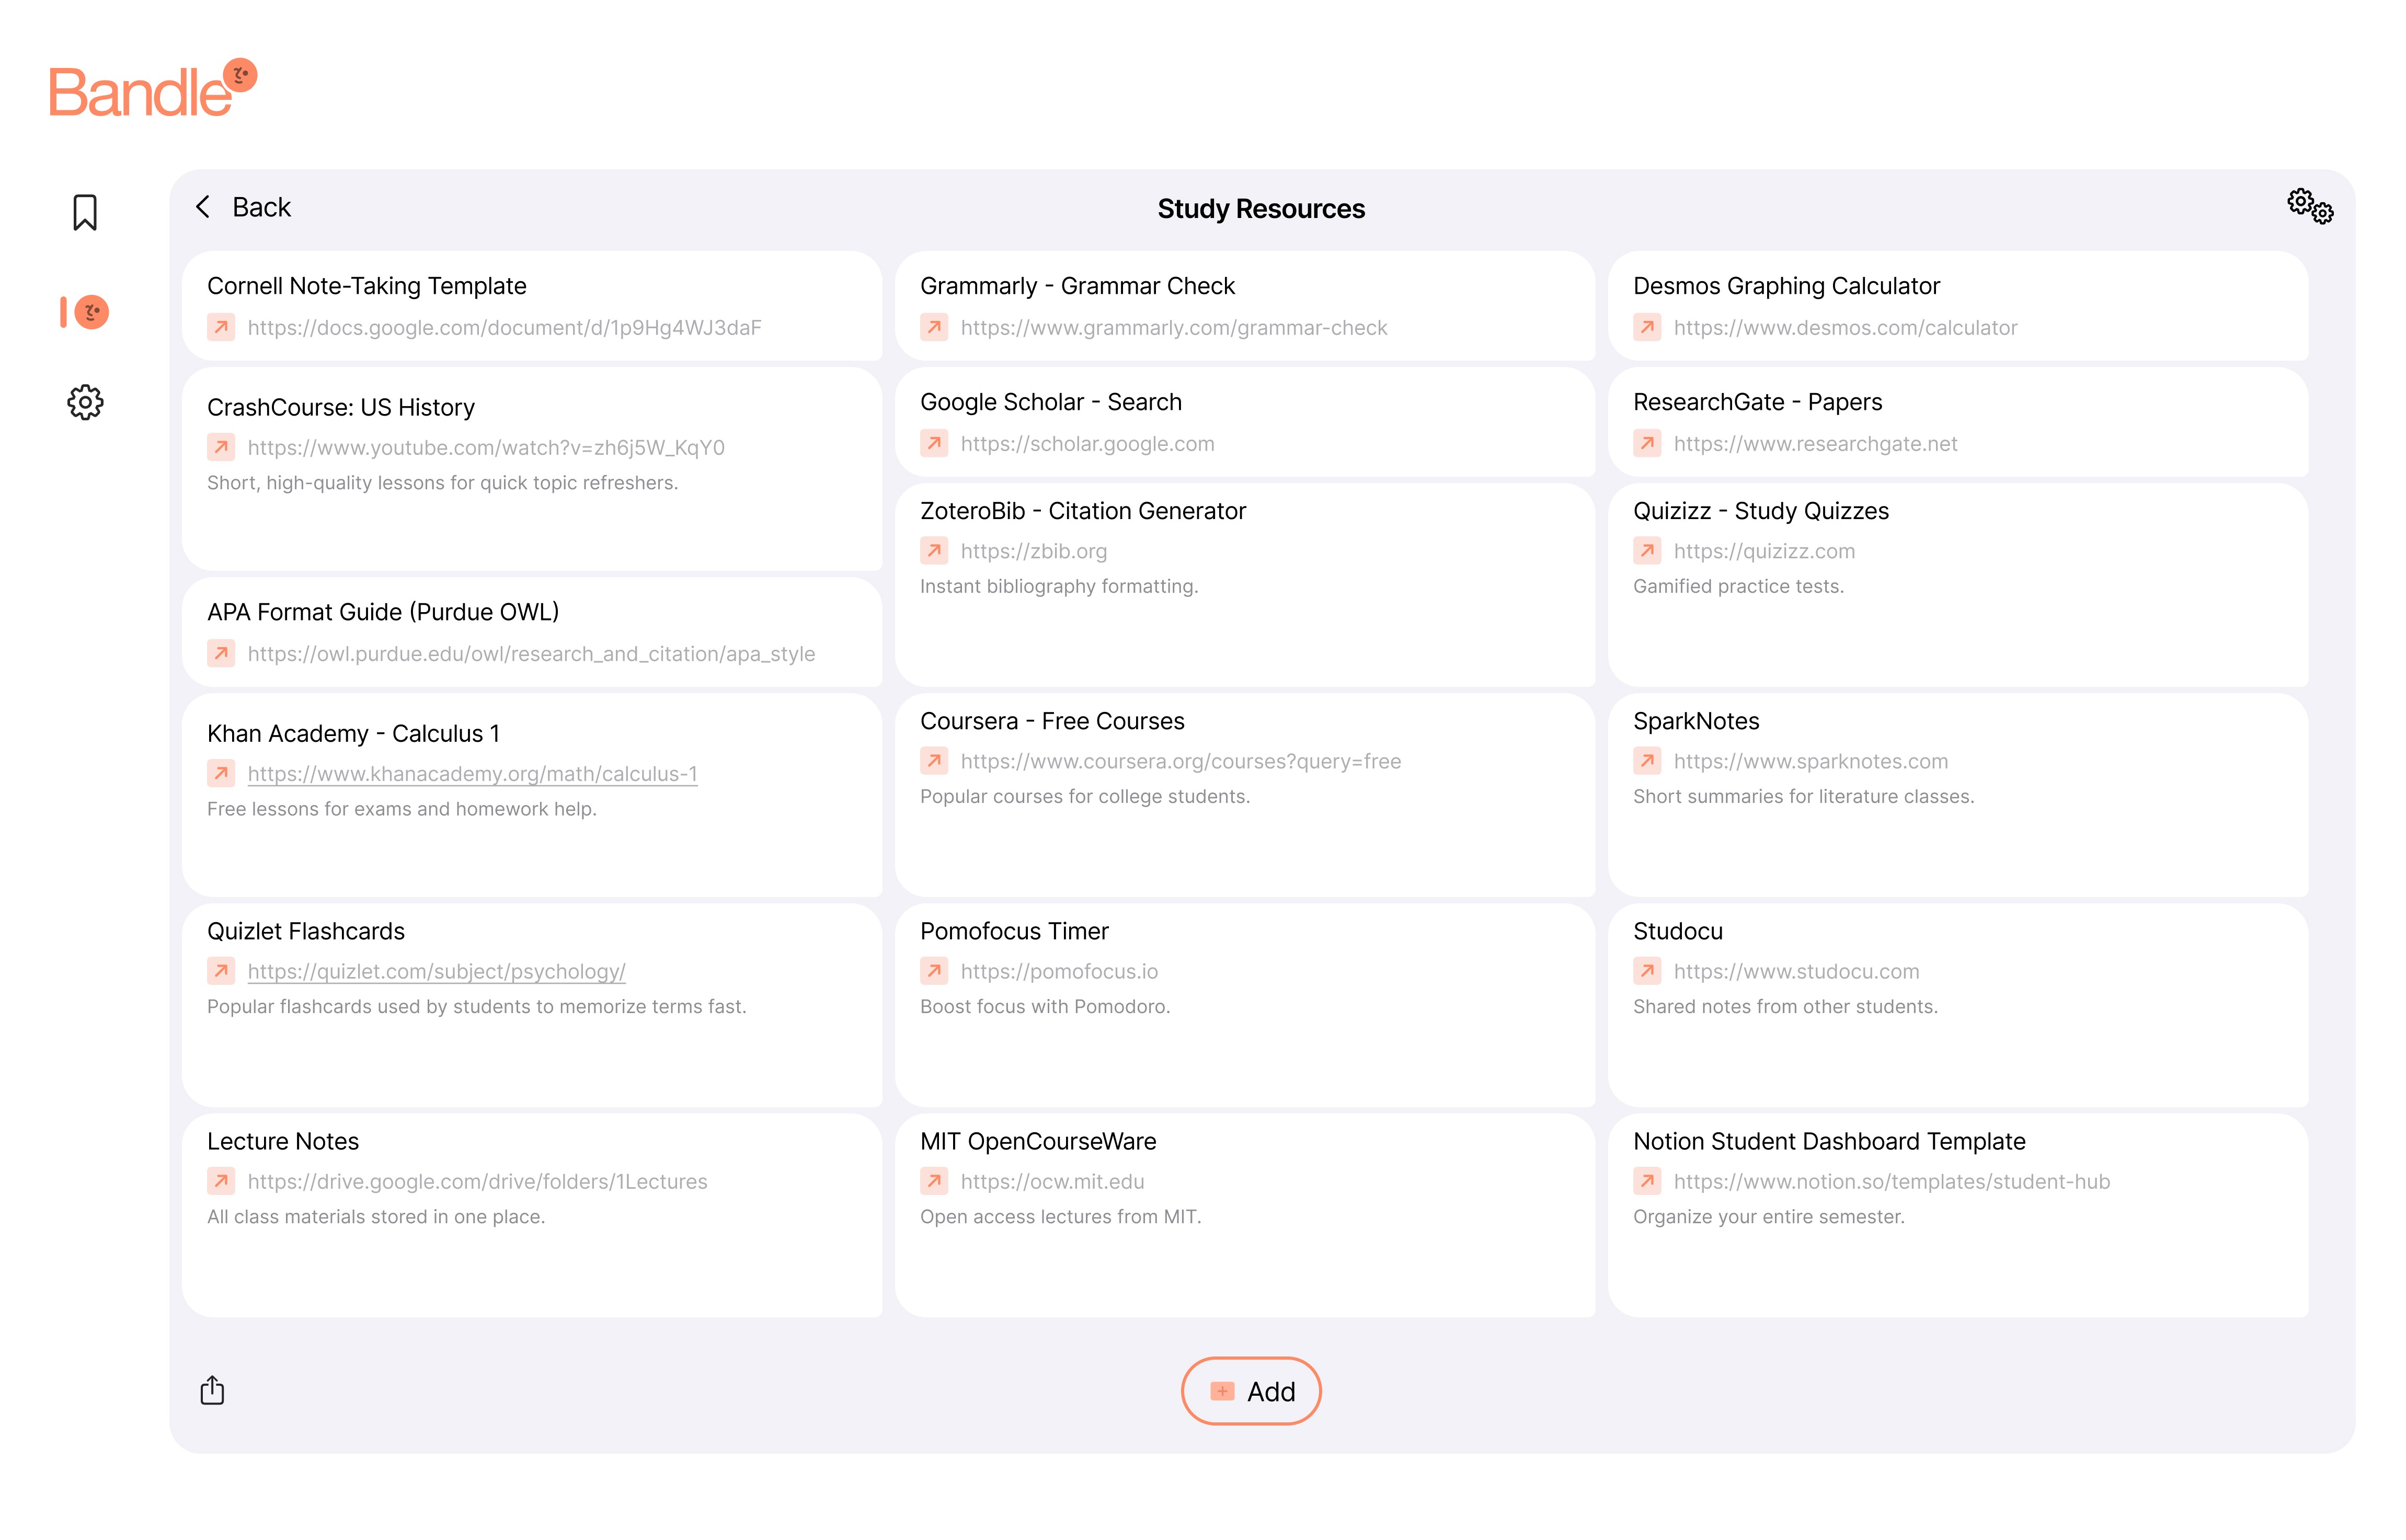Open link arrow for Cornell Note-Taking Template

point(221,327)
